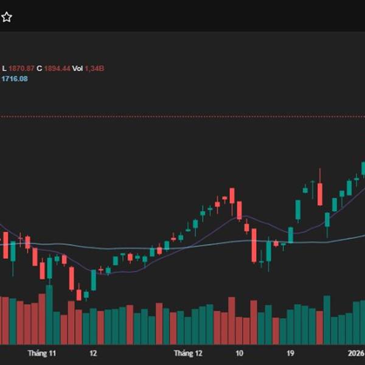Select the Tháng 11 time axis label

pyautogui.click(x=42, y=353)
